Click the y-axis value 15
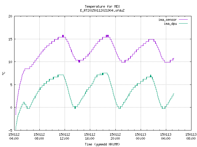 (10, 39)
